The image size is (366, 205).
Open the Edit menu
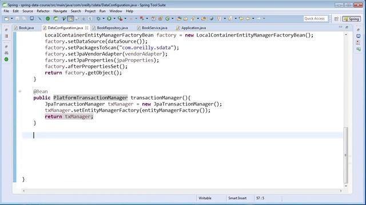point(15,11)
